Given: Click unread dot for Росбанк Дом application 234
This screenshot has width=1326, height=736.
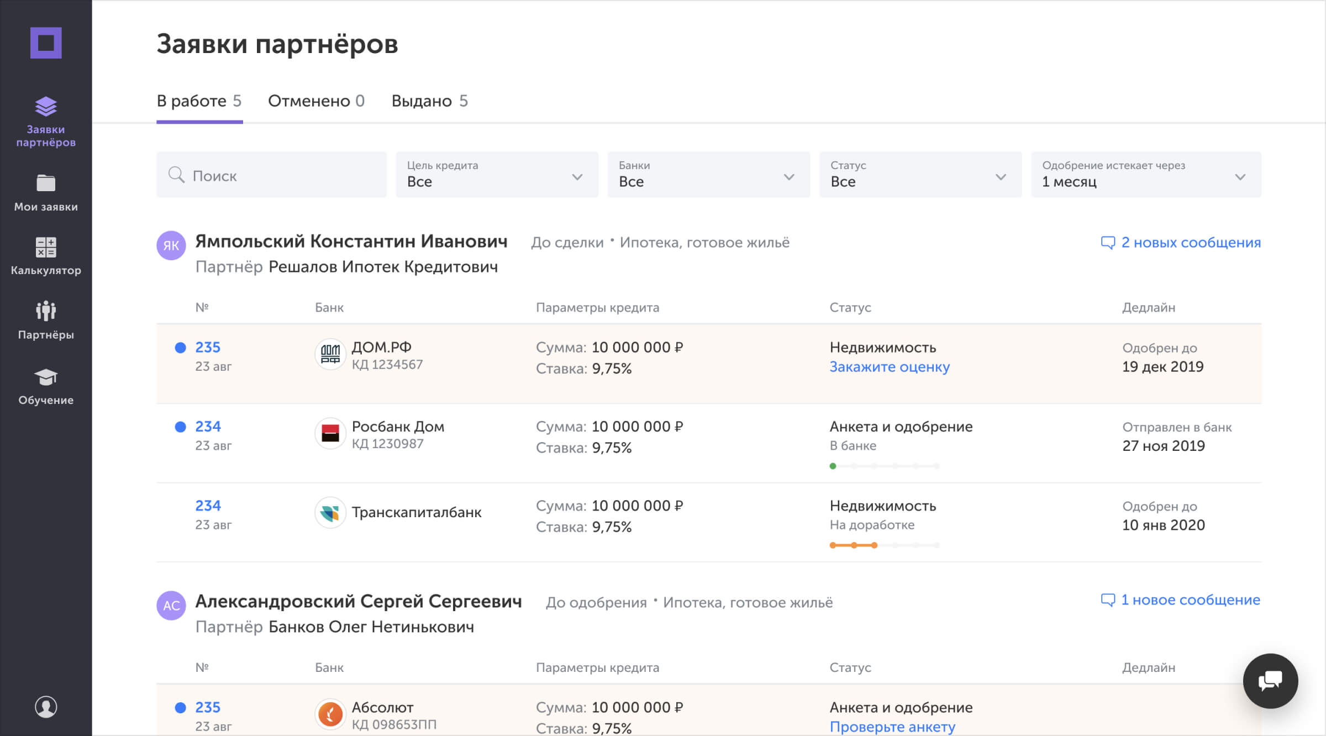Looking at the screenshot, I should pos(180,427).
